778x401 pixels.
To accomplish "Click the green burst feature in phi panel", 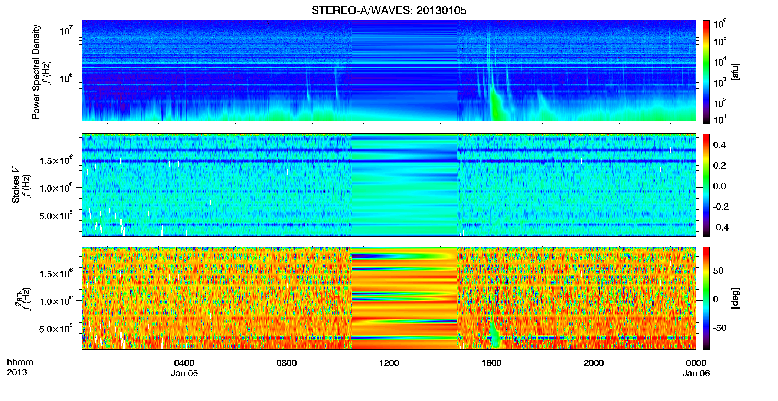I will coord(495,334).
